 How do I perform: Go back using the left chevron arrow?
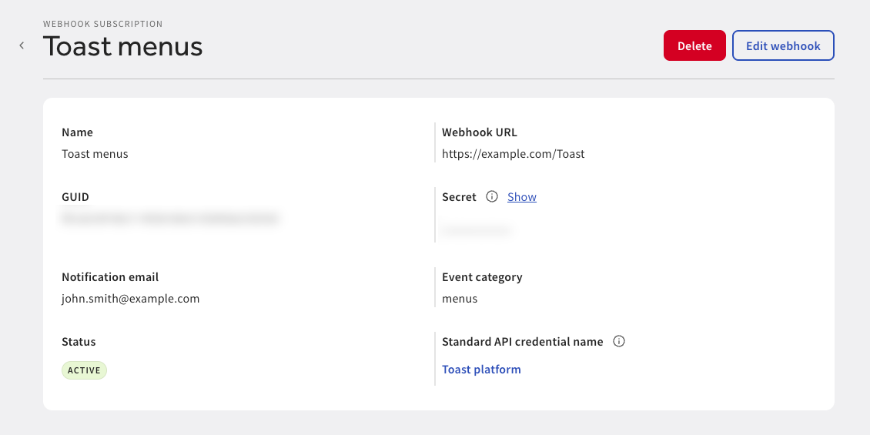(x=22, y=45)
